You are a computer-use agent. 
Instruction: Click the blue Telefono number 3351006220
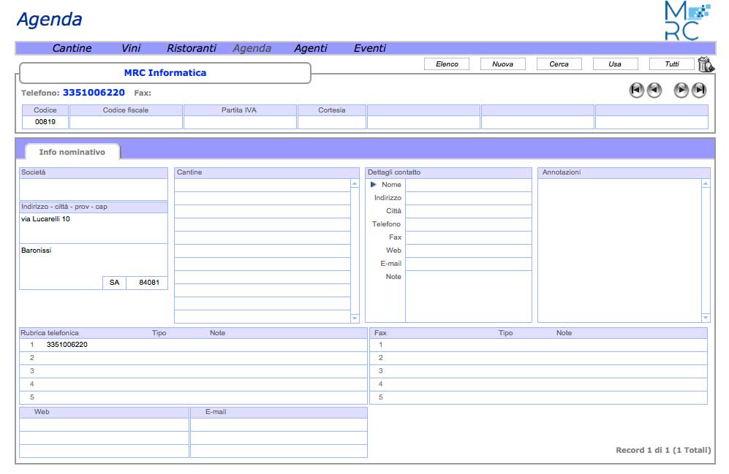click(94, 92)
